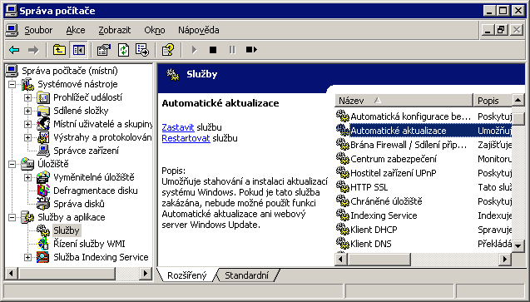Click the Restartovat service link
The width and height of the screenshot is (530, 302).
pos(186,138)
